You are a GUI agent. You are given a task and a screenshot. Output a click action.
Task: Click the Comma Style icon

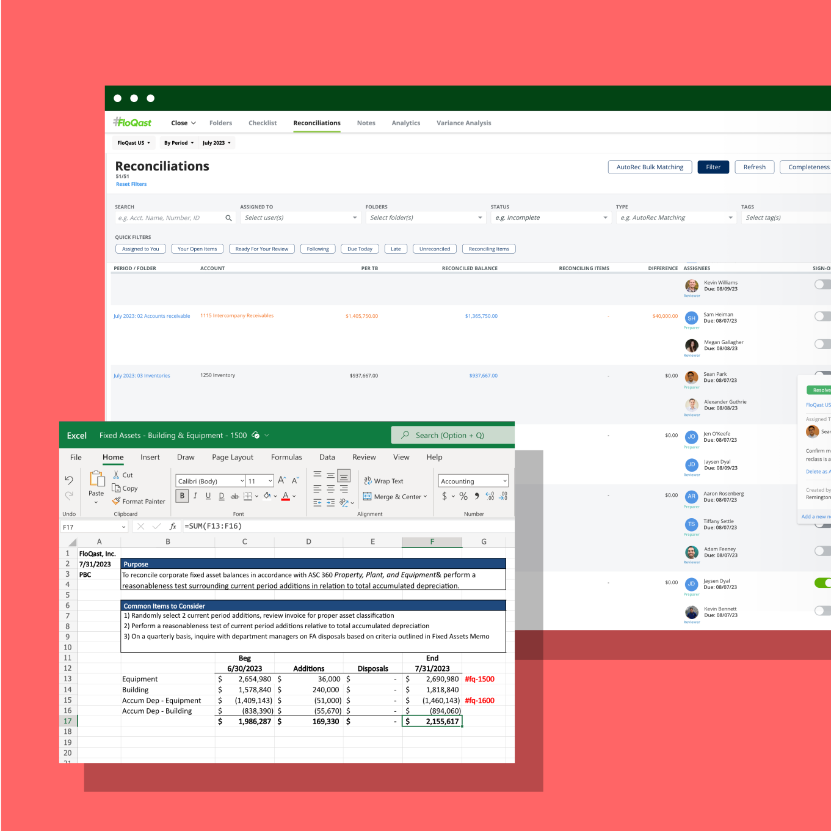click(477, 496)
